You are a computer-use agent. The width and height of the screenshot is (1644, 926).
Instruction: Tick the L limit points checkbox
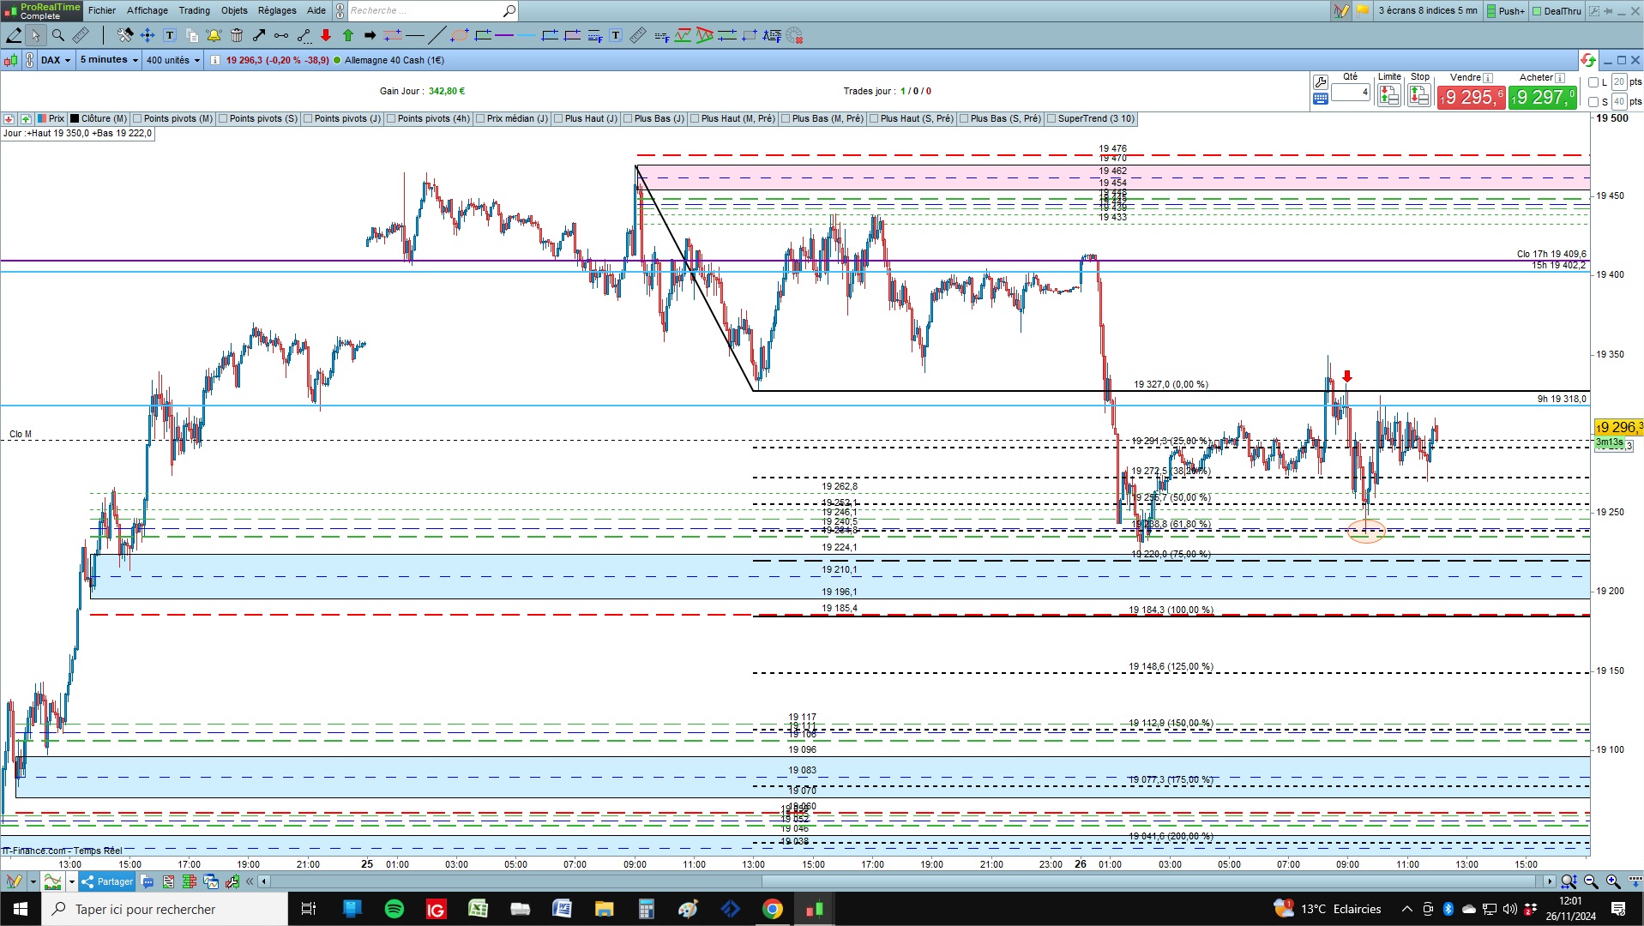click(x=1593, y=82)
